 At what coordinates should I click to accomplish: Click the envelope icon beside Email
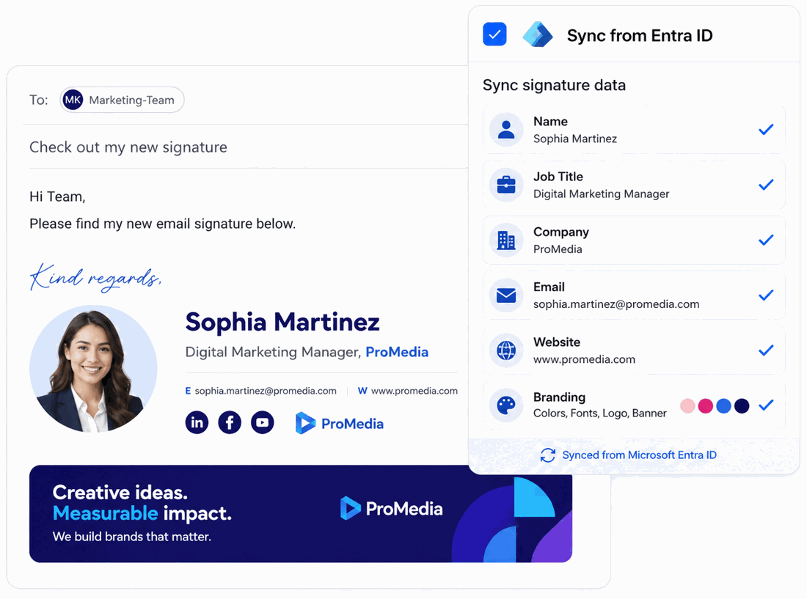click(506, 295)
